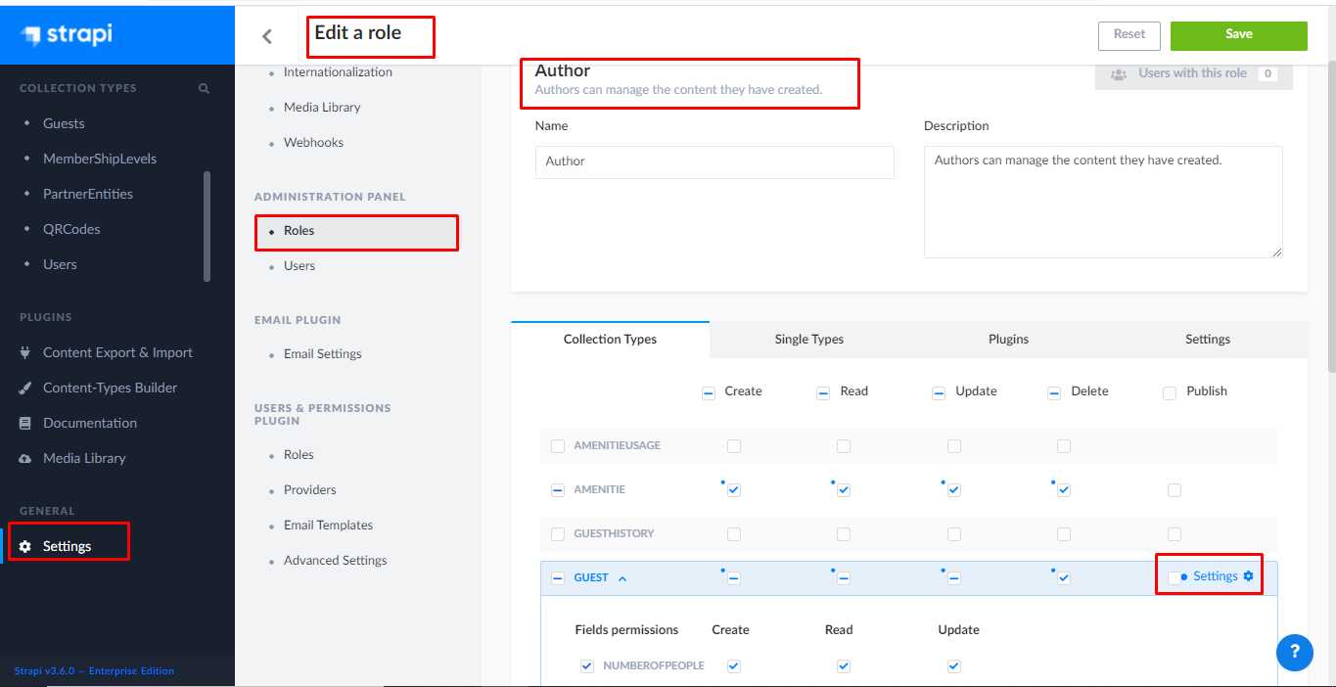
Task: Enable the AMENITIEUSAGE row checkbox
Action: tap(558, 446)
